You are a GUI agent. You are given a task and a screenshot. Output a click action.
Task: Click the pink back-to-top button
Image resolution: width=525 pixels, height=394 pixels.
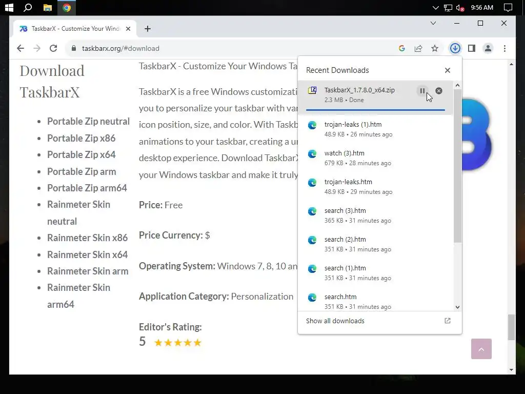coord(481,349)
